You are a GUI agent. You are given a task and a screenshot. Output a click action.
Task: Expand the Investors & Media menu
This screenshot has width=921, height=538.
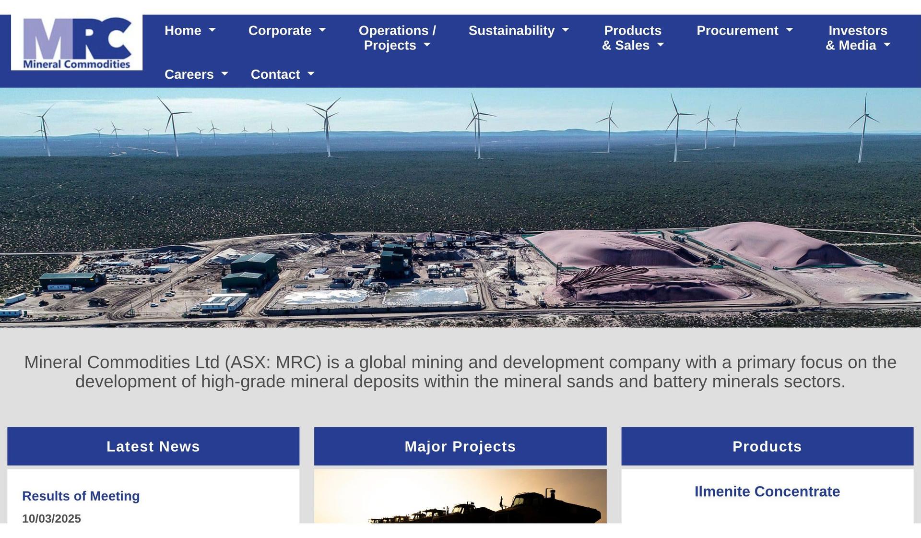[x=857, y=38]
